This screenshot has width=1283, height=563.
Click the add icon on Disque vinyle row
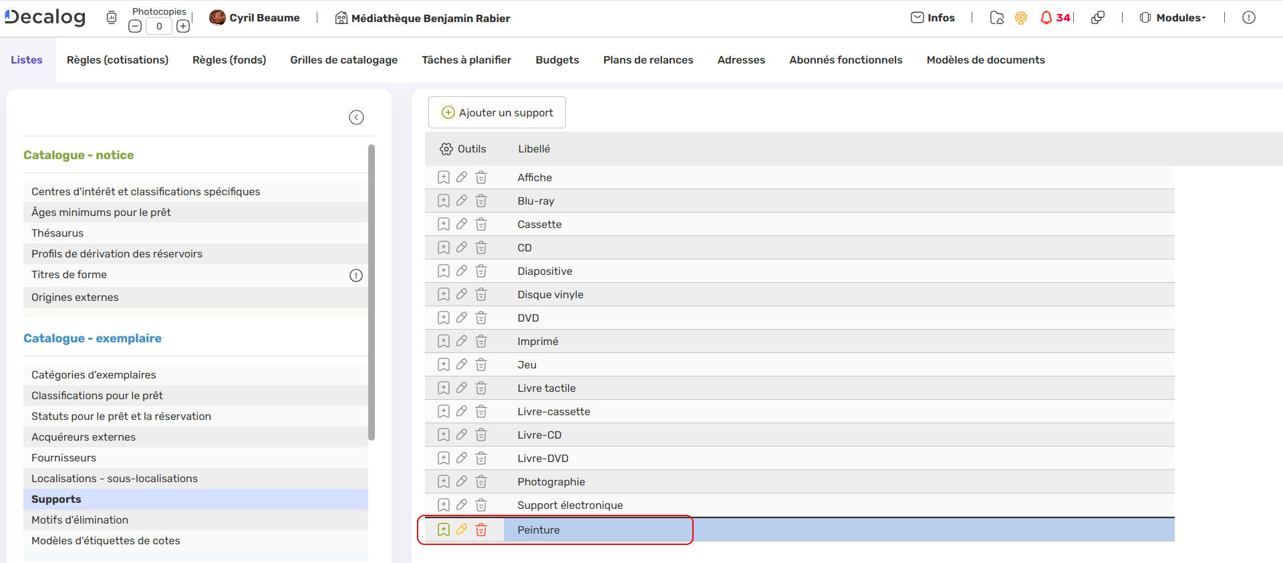444,294
